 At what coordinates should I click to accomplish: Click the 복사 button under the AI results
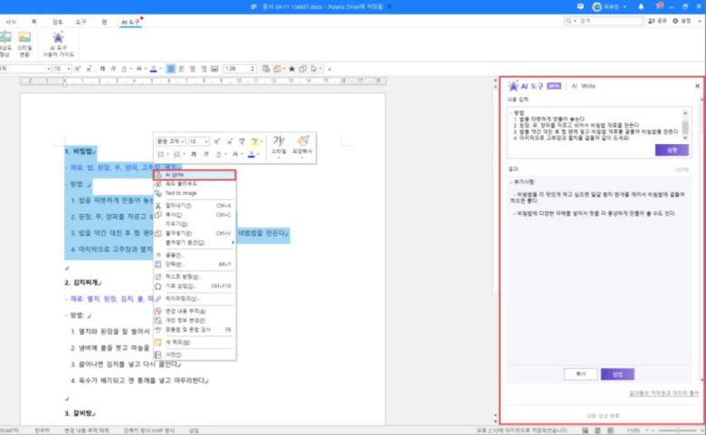coord(581,374)
